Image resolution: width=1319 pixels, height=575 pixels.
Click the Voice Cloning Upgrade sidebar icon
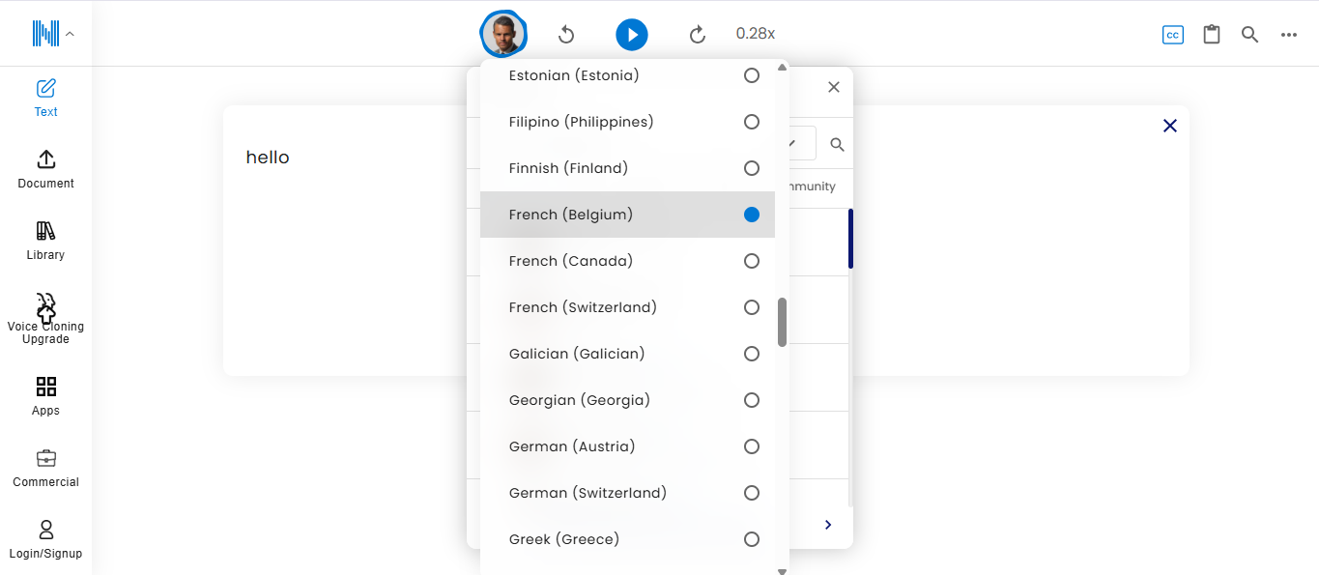click(44, 316)
